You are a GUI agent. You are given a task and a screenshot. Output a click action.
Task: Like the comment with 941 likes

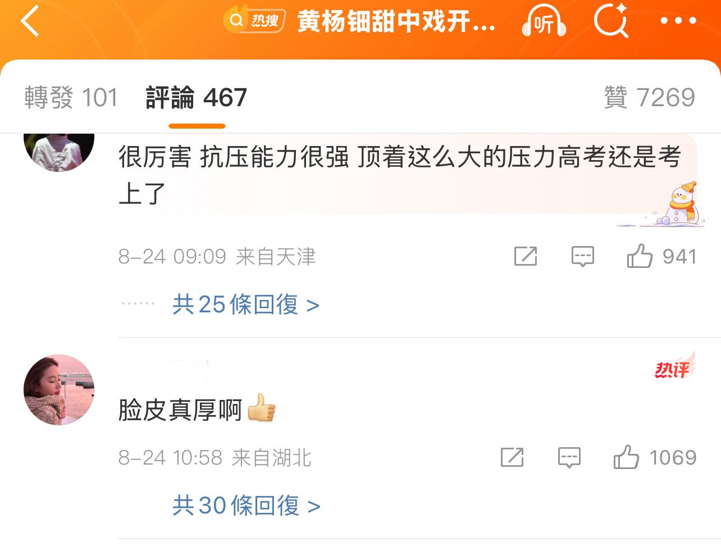click(x=661, y=256)
